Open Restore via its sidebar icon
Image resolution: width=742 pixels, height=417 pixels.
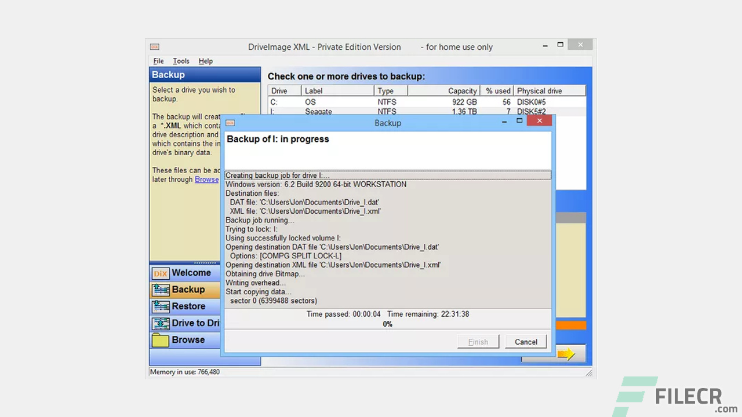(x=160, y=306)
